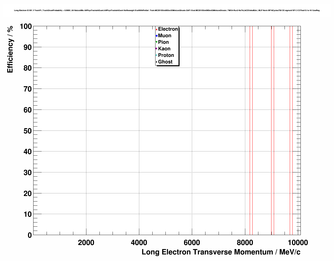Click the Efficiency / % y-axis title
This screenshot has height=261, width=334.
(10, 49)
